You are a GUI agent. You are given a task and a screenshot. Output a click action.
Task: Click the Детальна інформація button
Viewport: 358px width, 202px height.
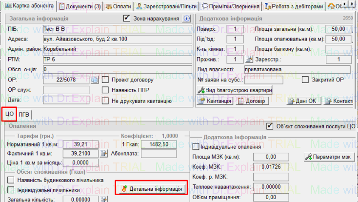click(151, 188)
